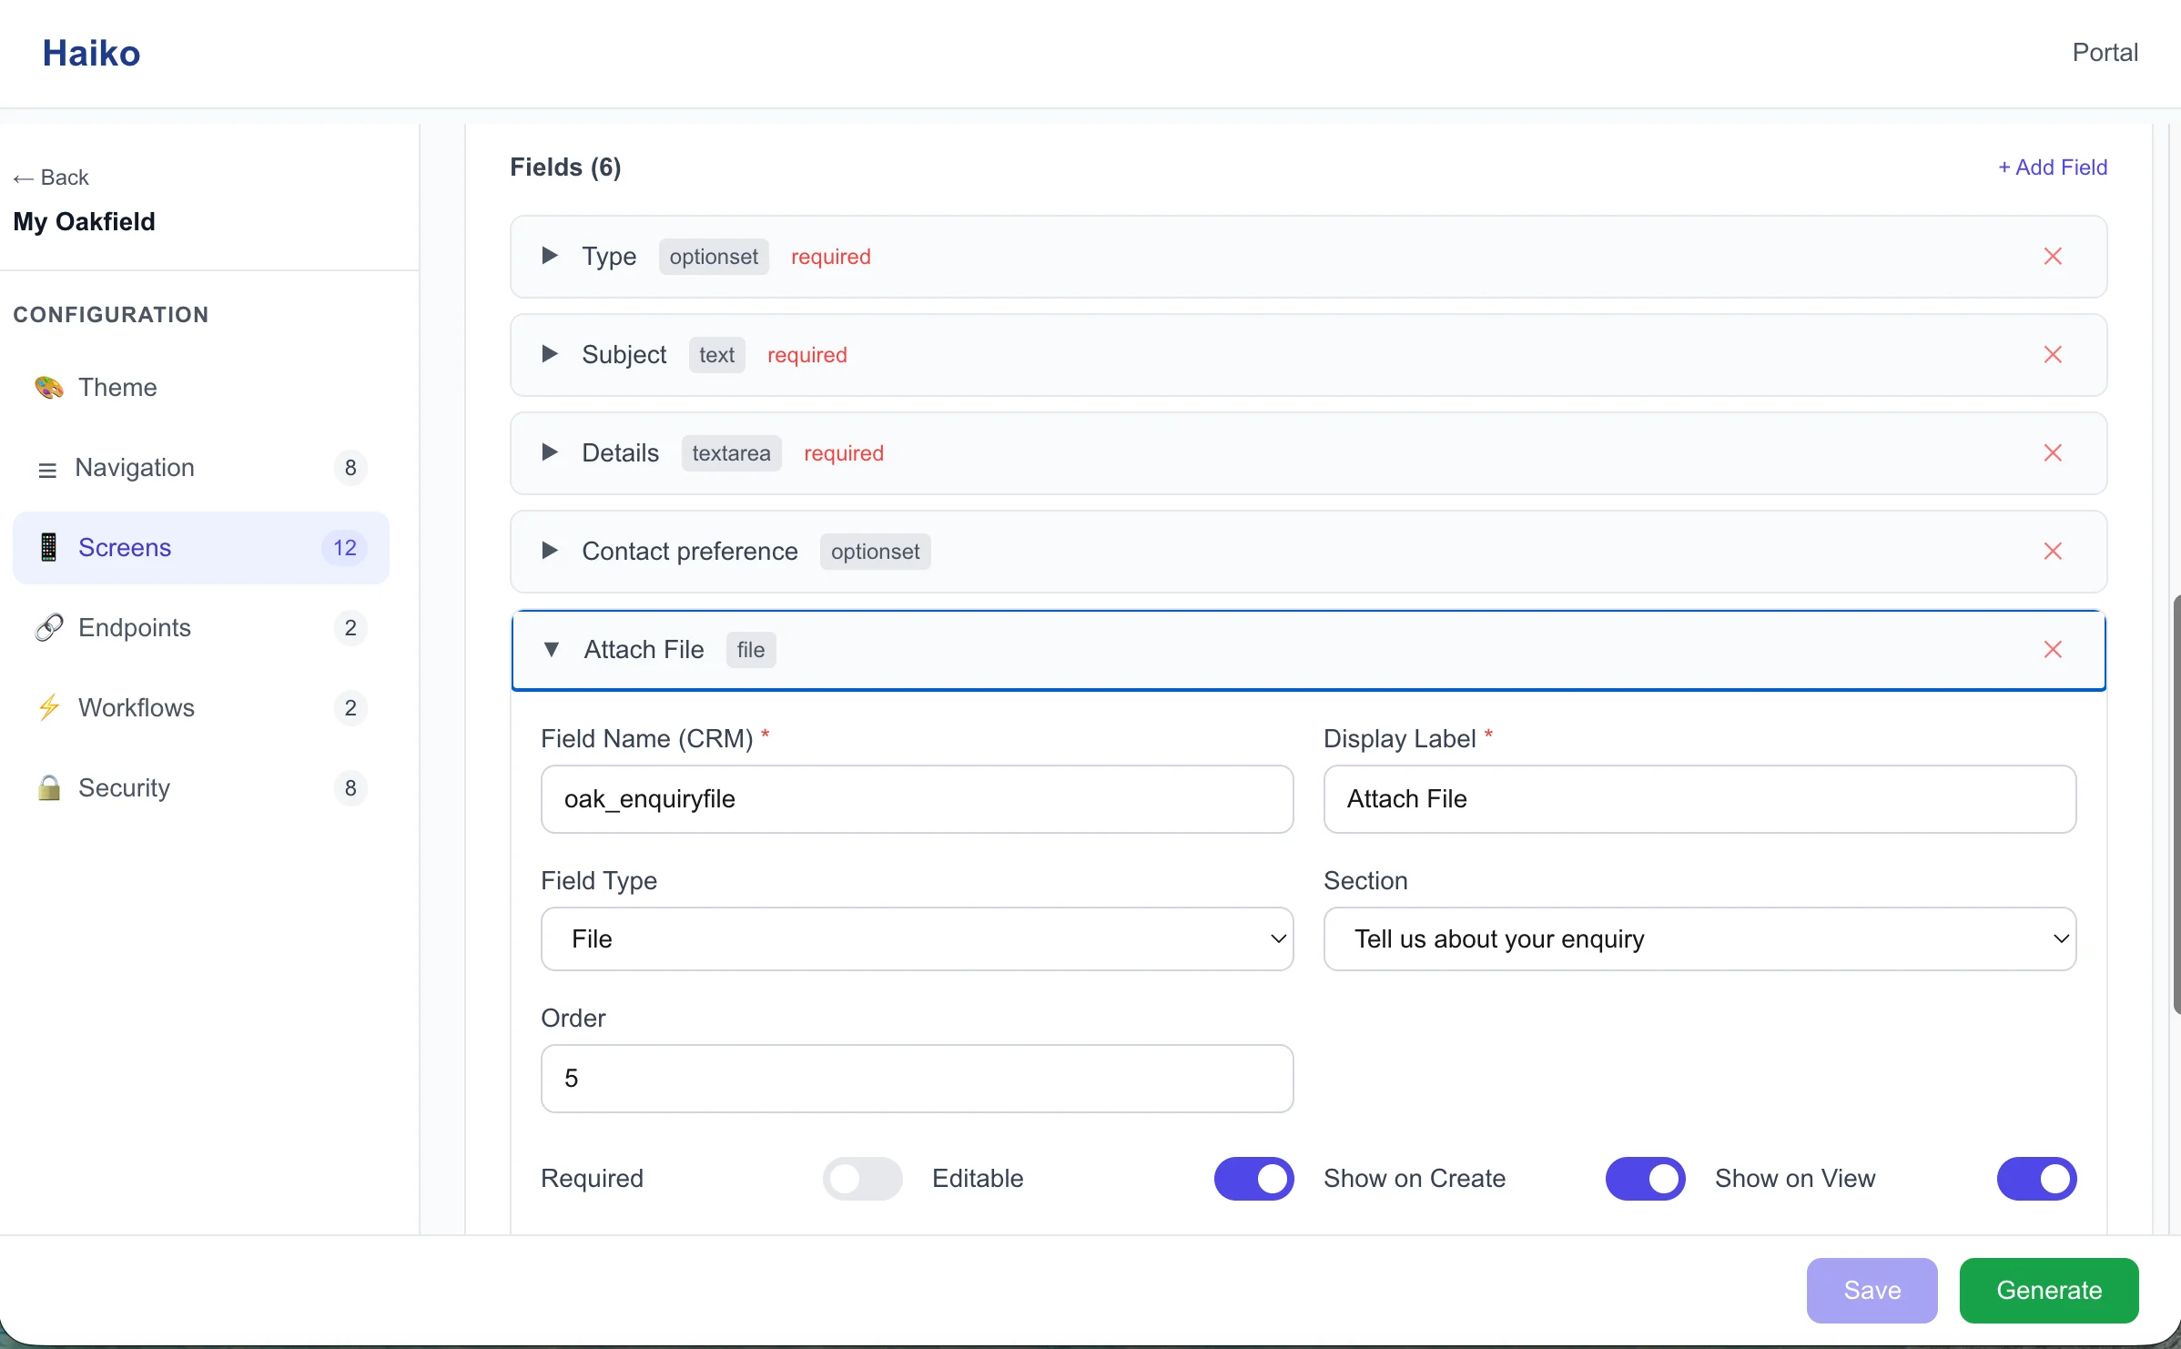This screenshot has height=1349, width=2181.
Task: Click the Navigation hamburger icon
Action: 47,470
